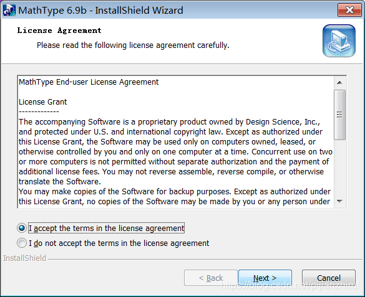
Task: Click the empty scrollbar track below the thumb
Action: [339, 168]
